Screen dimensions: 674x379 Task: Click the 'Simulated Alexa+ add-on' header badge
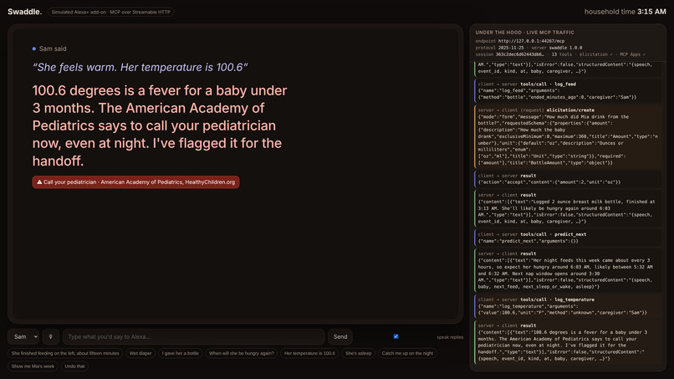[111, 12]
